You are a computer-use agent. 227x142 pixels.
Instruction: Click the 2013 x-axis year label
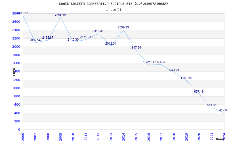[111, 137]
